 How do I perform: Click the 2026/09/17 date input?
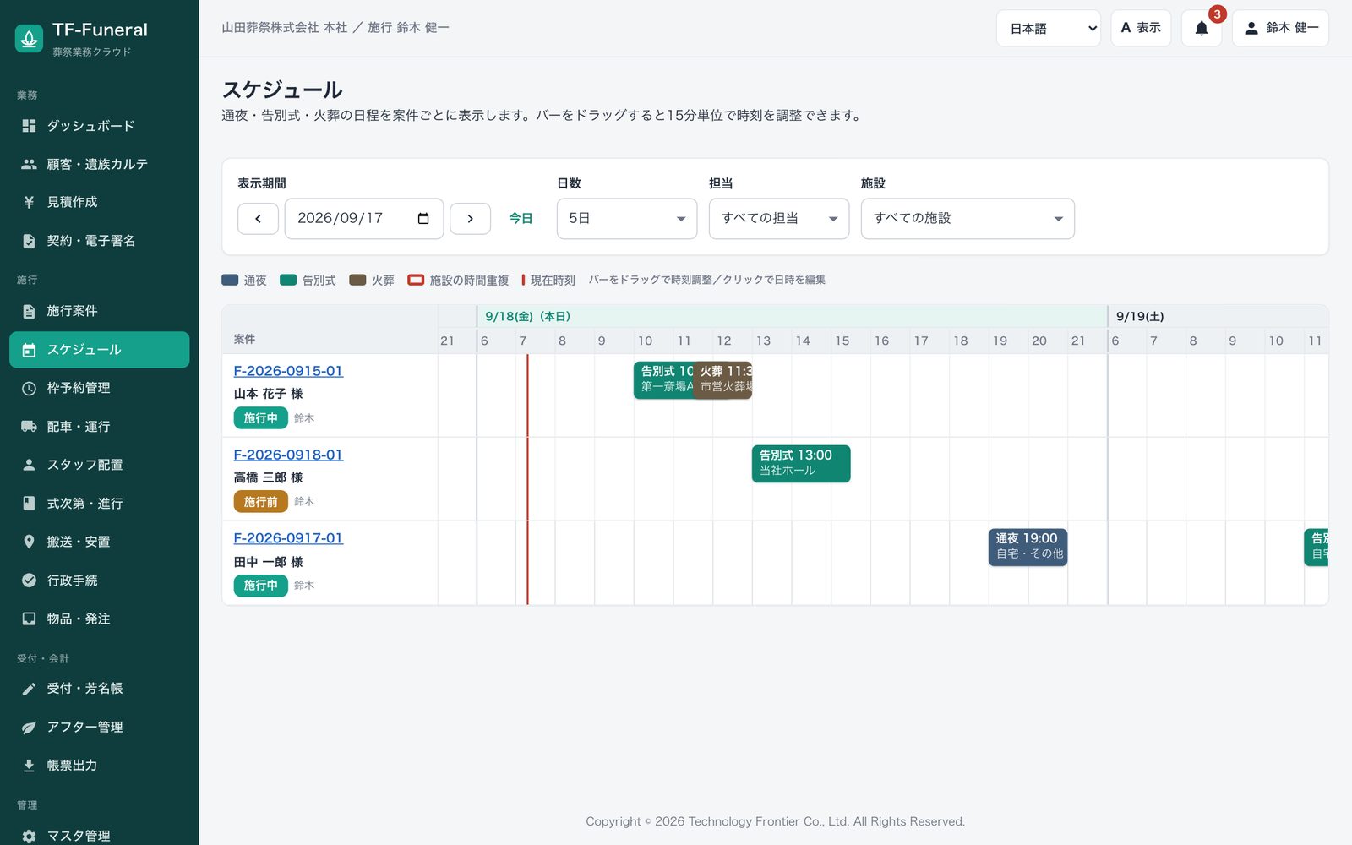(364, 219)
